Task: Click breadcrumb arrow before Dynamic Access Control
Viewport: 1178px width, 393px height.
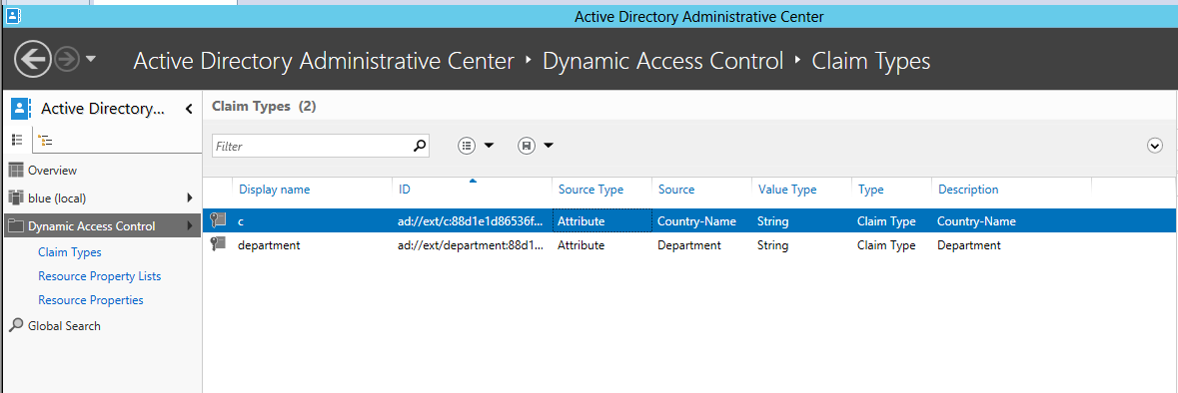Action: (x=529, y=61)
